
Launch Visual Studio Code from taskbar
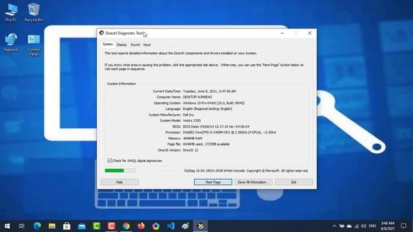click(170, 226)
